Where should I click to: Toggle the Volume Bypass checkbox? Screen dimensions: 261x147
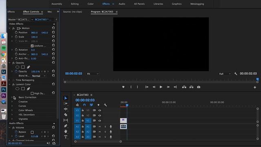click(x=32, y=132)
